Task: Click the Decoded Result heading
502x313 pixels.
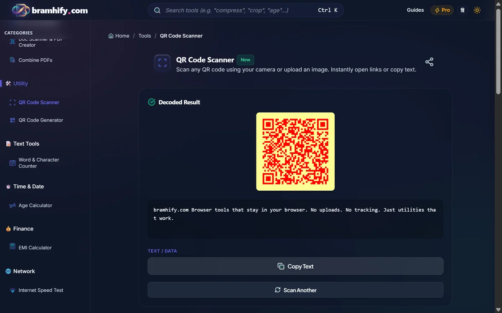Action: (x=179, y=102)
